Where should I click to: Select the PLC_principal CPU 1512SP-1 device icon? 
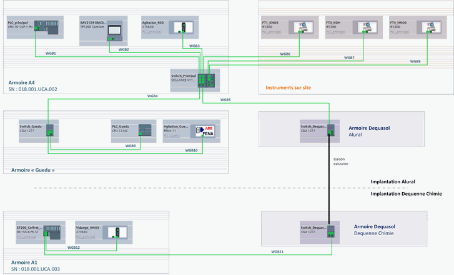(x=46, y=27)
